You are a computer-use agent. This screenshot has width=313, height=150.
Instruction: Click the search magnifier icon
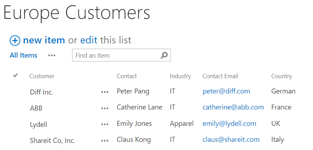pos(164,55)
